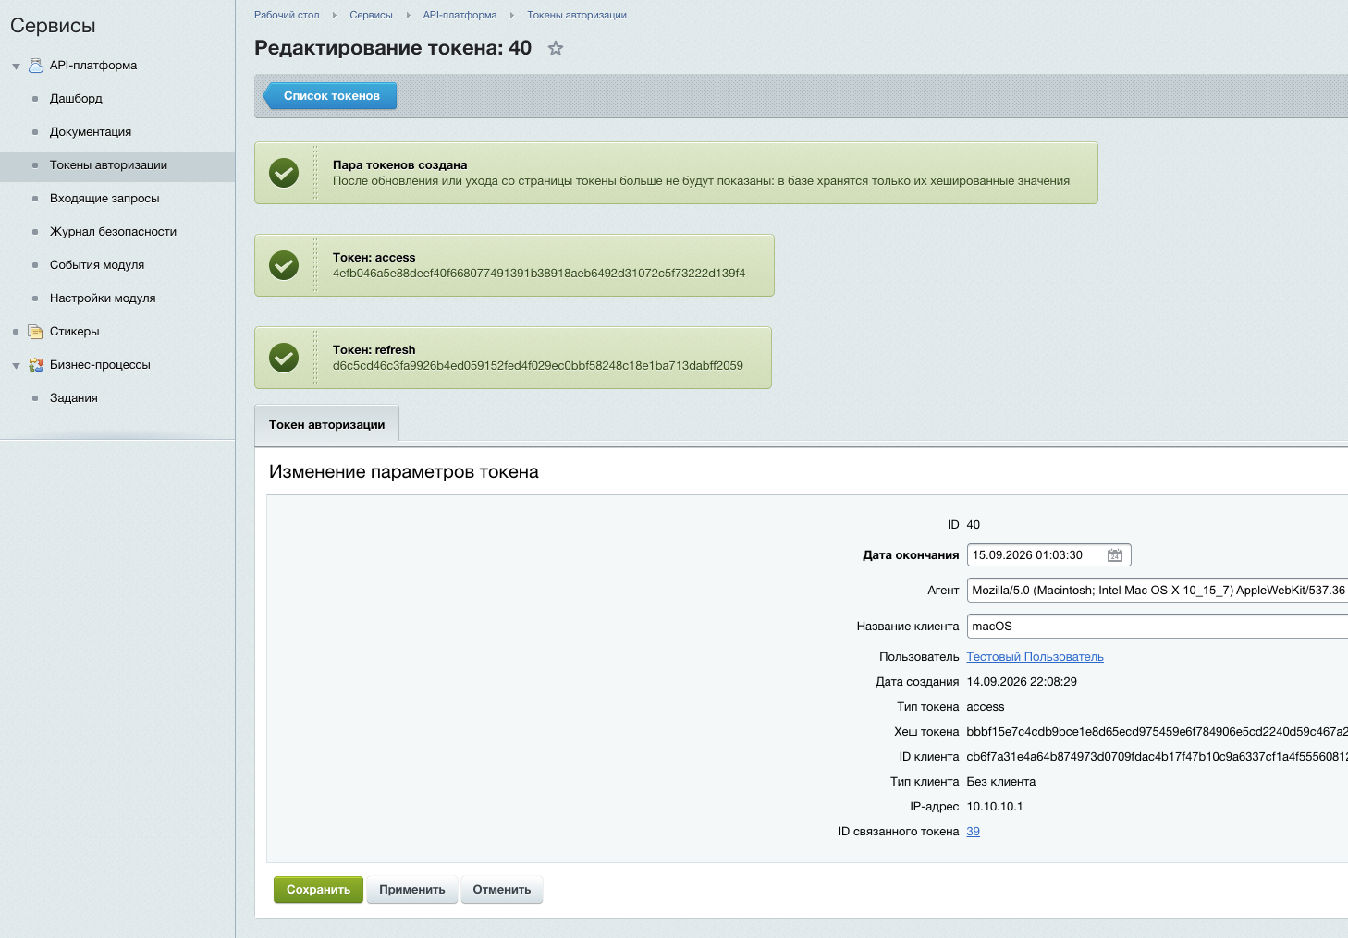Open the calendar picker for expiration date

1115,555
